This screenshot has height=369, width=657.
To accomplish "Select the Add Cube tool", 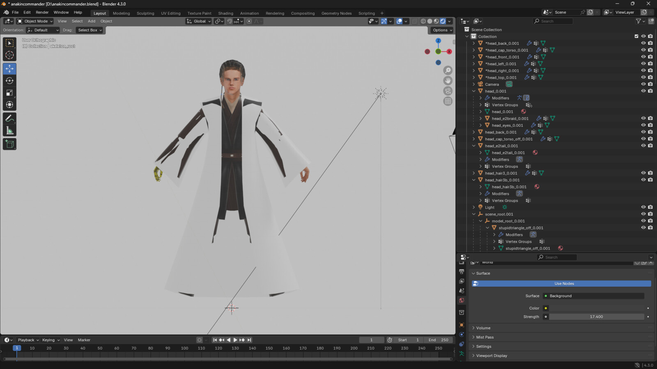I will pyautogui.click(x=9, y=144).
